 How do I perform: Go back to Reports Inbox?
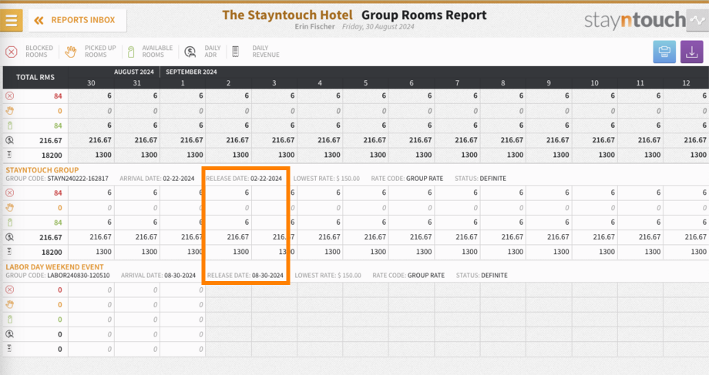[x=77, y=20]
